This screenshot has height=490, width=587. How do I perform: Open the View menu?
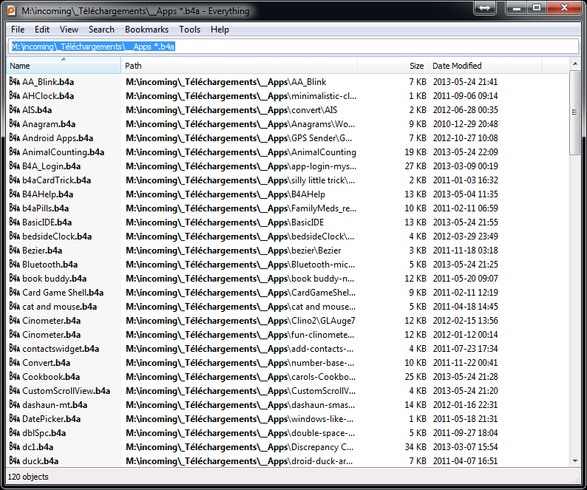pyautogui.click(x=69, y=30)
